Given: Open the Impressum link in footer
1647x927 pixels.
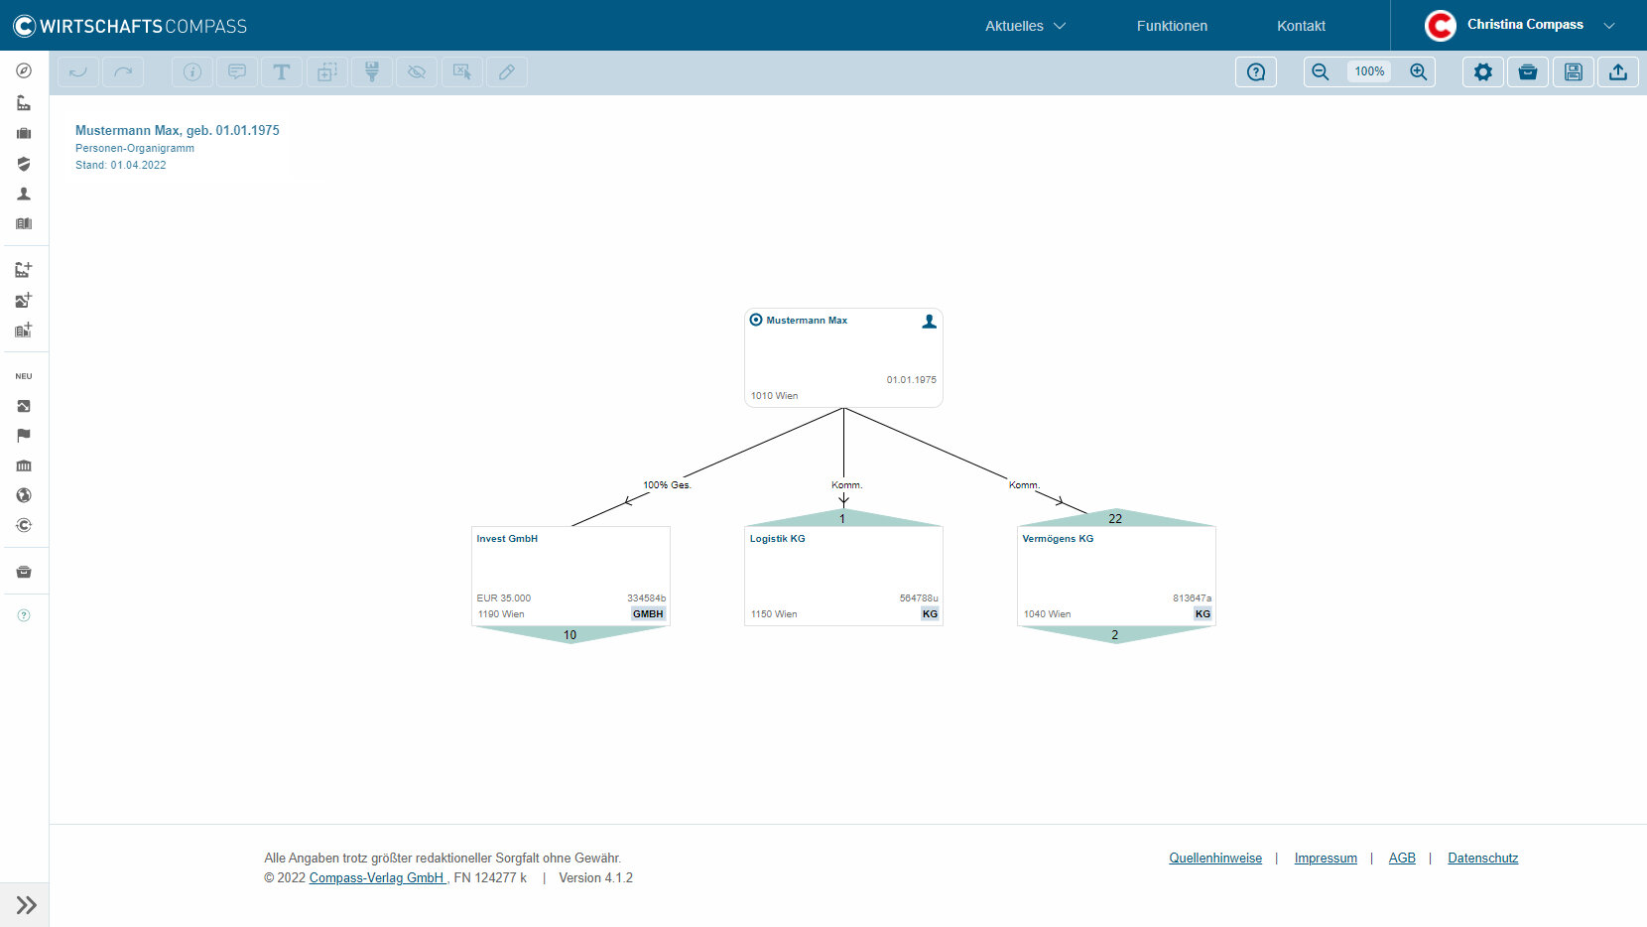Looking at the screenshot, I should pyautogui.click(x=1325, y=858).
